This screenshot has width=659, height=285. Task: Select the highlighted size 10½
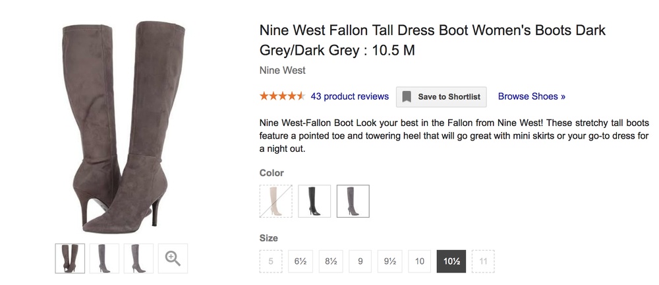(451, 261)
